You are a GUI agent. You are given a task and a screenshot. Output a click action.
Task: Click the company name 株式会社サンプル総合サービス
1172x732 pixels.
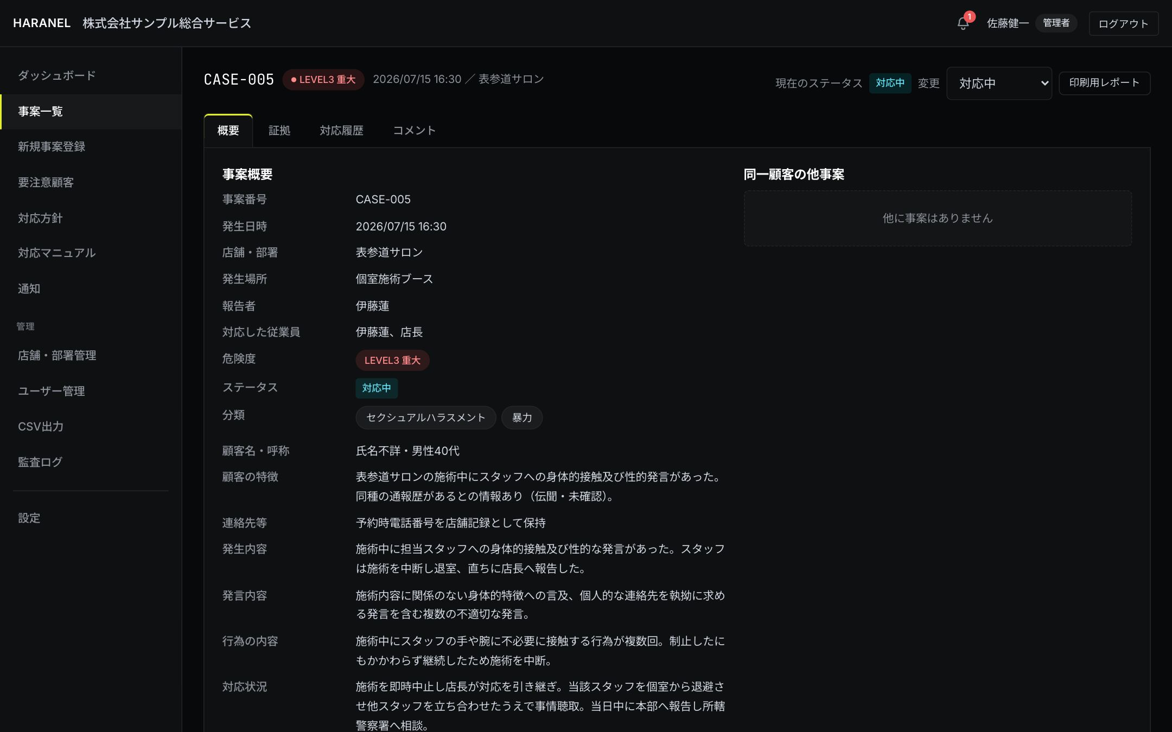point(167,23)
